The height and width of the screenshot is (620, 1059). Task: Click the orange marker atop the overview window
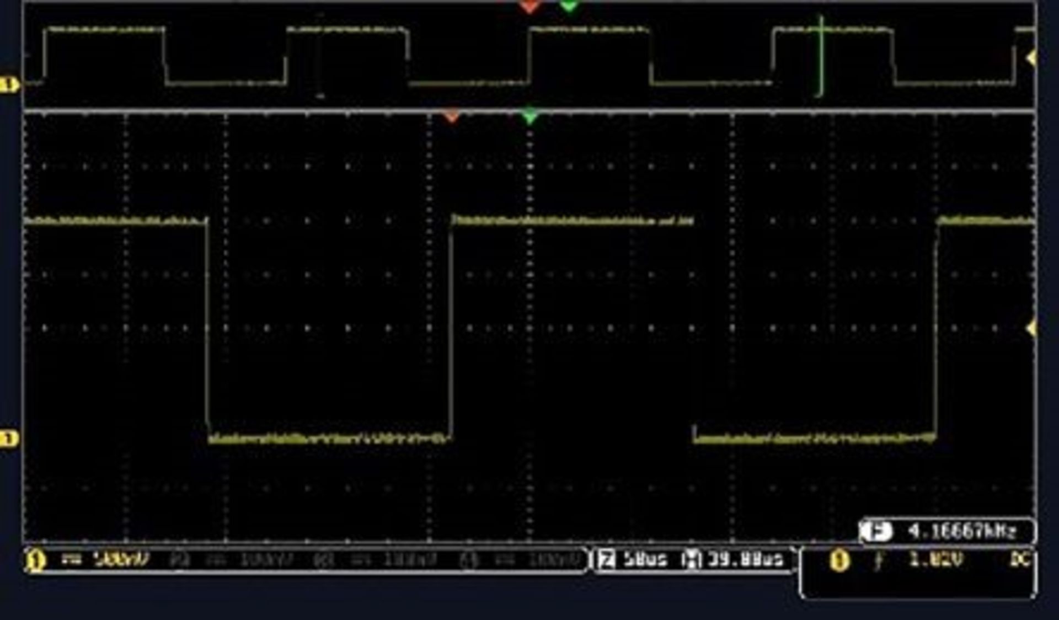pyautogui.click(x=529, y=7)
